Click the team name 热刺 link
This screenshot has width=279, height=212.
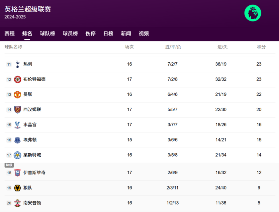tap(28, 64)
